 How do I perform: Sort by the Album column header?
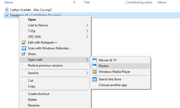coord(162,2)
